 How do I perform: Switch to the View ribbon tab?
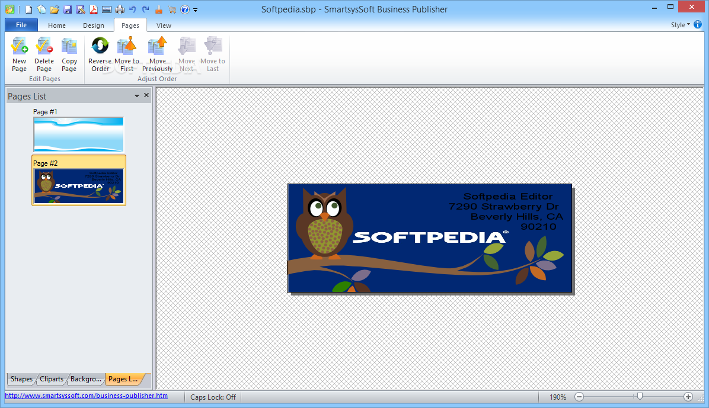tap(164, 25)
